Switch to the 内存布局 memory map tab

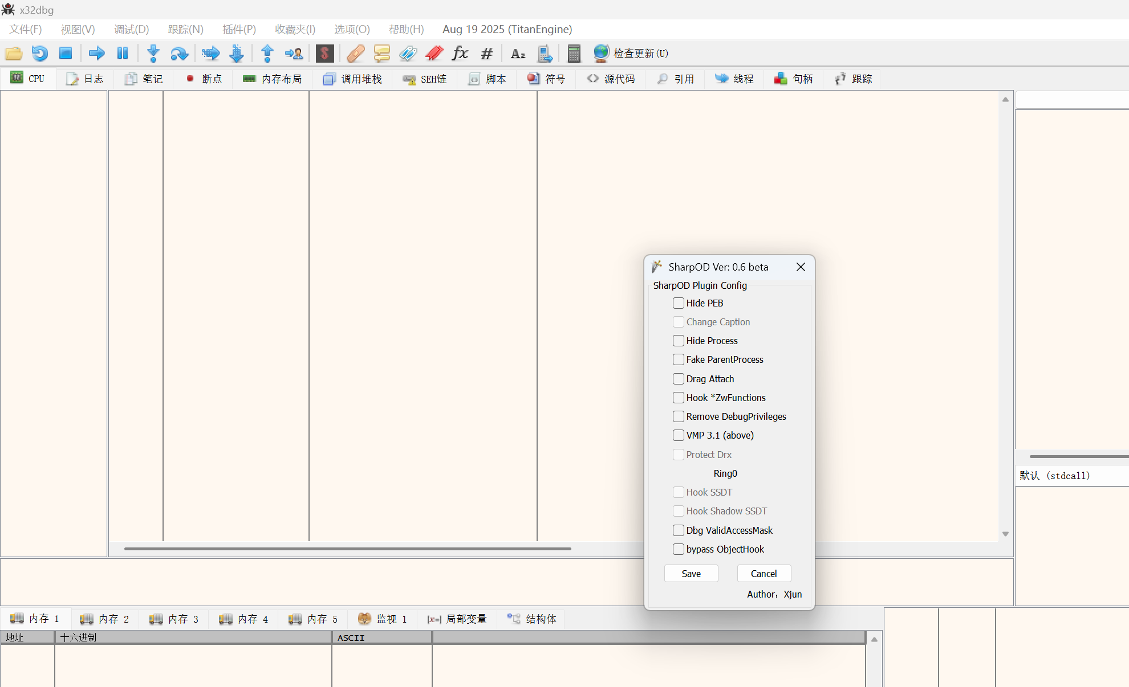tap(273, 79)
